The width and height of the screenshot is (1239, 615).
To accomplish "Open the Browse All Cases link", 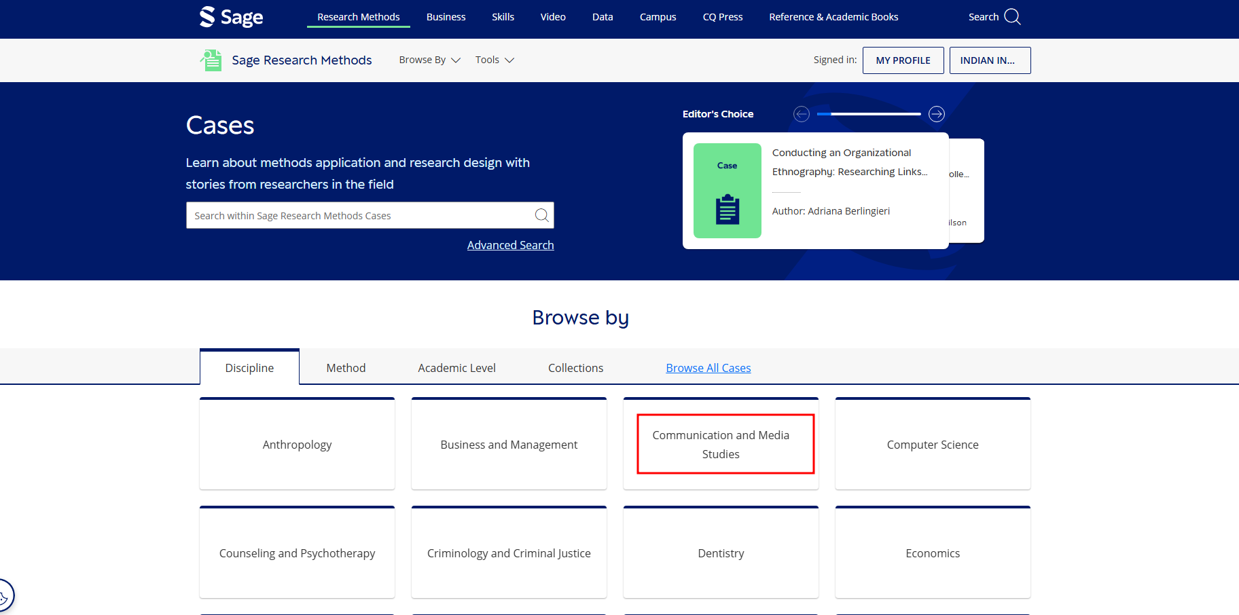I will 708,368.
